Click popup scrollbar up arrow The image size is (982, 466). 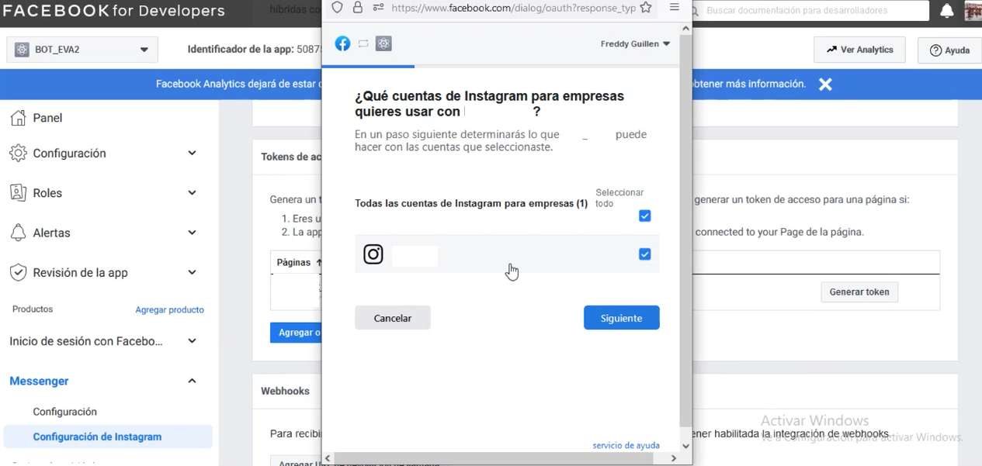click(685, 28)
